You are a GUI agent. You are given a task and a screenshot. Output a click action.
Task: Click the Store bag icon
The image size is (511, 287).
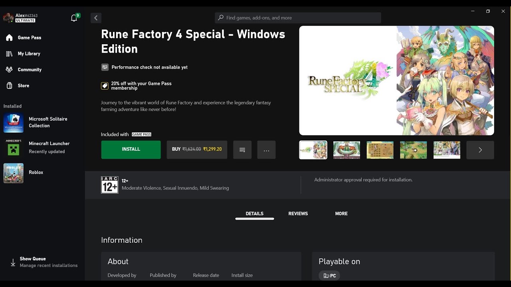point(9,85)
